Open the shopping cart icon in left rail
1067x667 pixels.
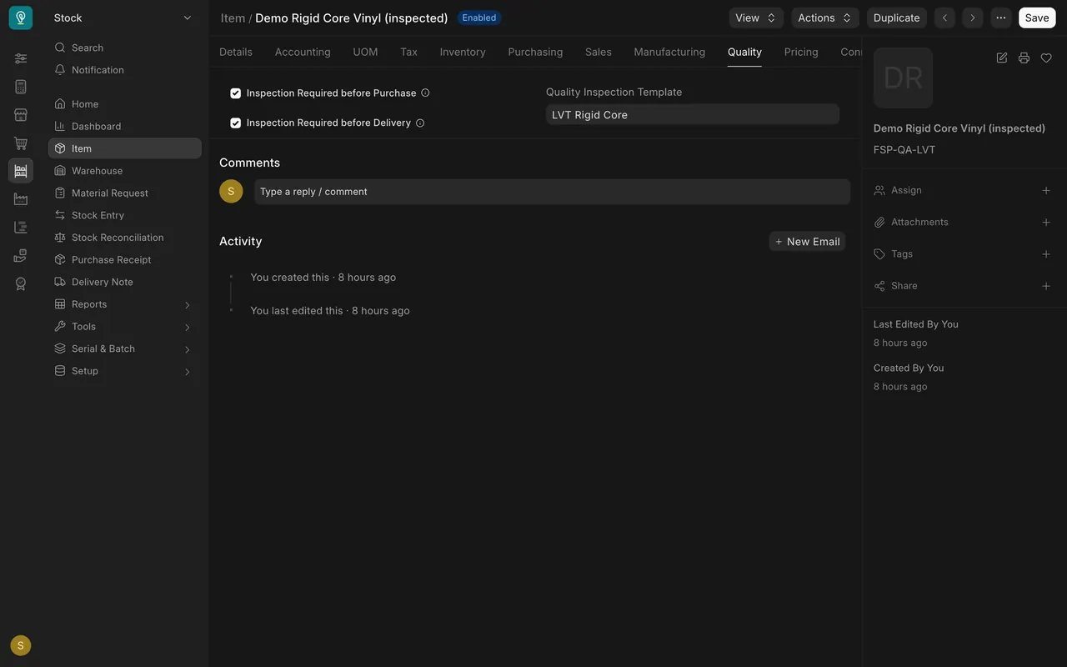pyautogui.click(x=21, y=143)
